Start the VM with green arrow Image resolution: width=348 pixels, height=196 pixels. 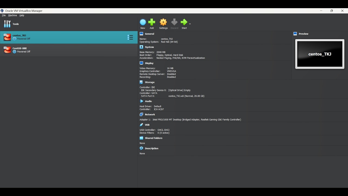(x=184, y=22)
